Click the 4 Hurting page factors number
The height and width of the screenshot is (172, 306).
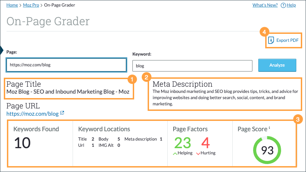[x=205, y=143]
